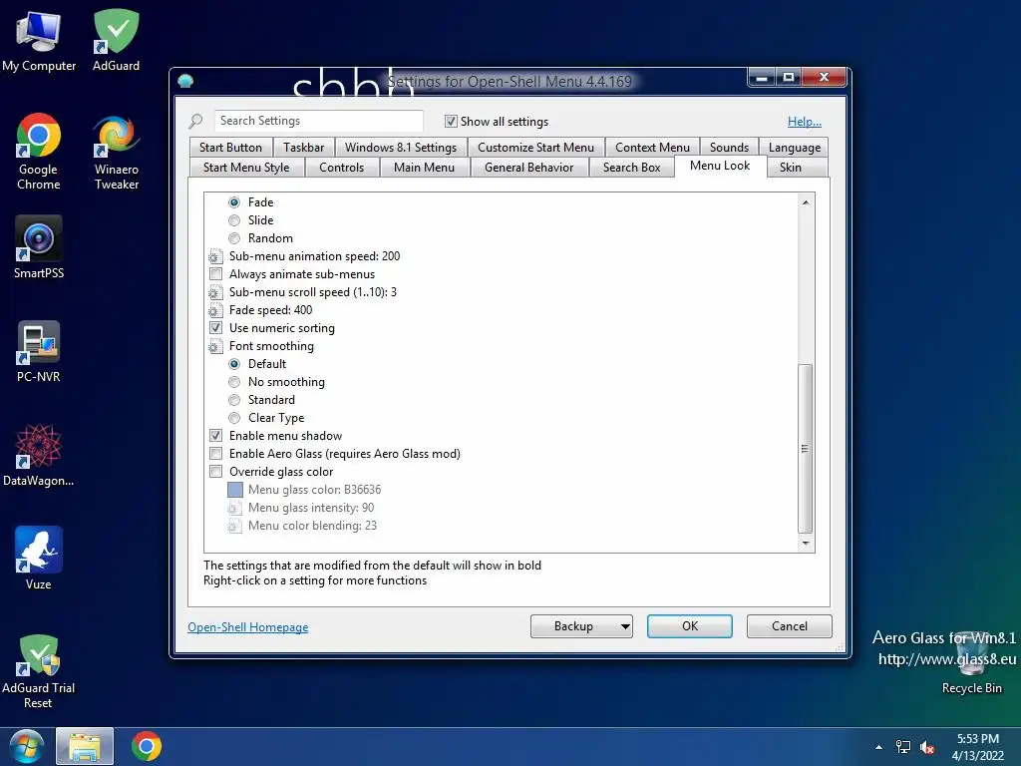The width and height of the screenshot is (1021, 766).
Task: Select Standard font smoothing option
Action: (234, 400)
